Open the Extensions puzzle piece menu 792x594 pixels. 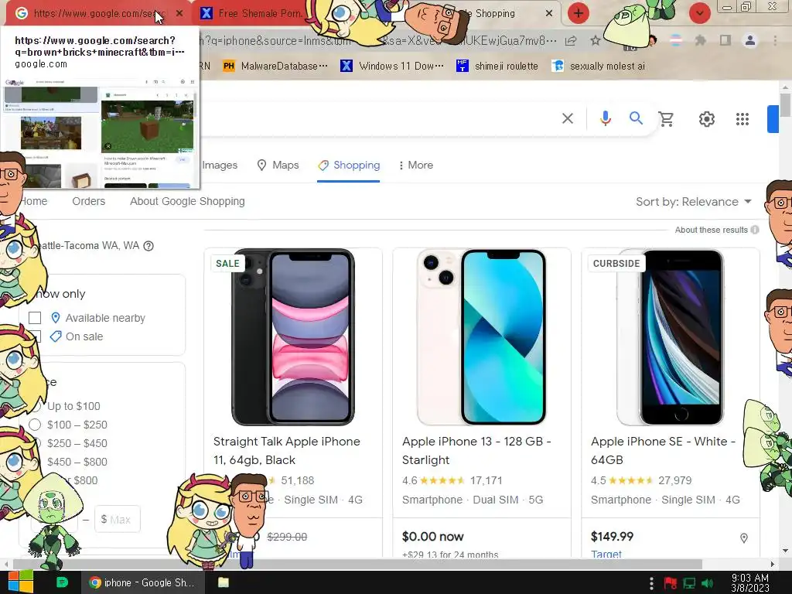(x=701, y=41)
